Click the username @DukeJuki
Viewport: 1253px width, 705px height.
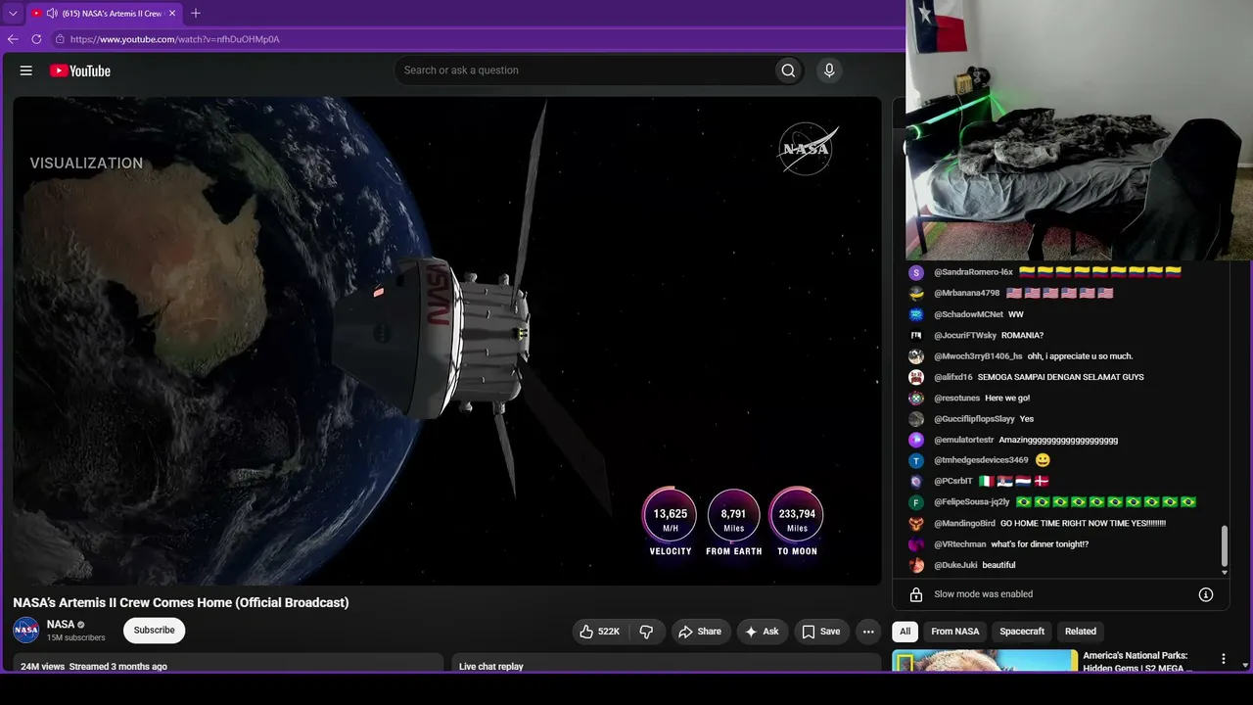point(955,565)
